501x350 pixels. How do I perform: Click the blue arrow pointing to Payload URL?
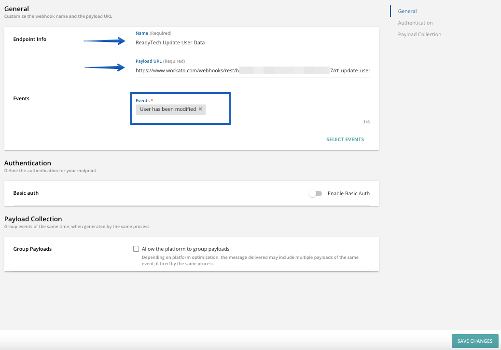[x=106, y=67]
